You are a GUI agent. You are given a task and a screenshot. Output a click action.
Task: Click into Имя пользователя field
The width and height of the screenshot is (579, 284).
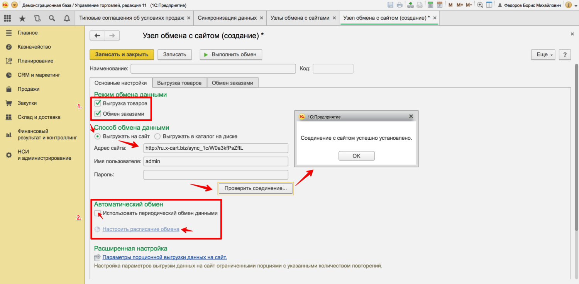point(216,161)
